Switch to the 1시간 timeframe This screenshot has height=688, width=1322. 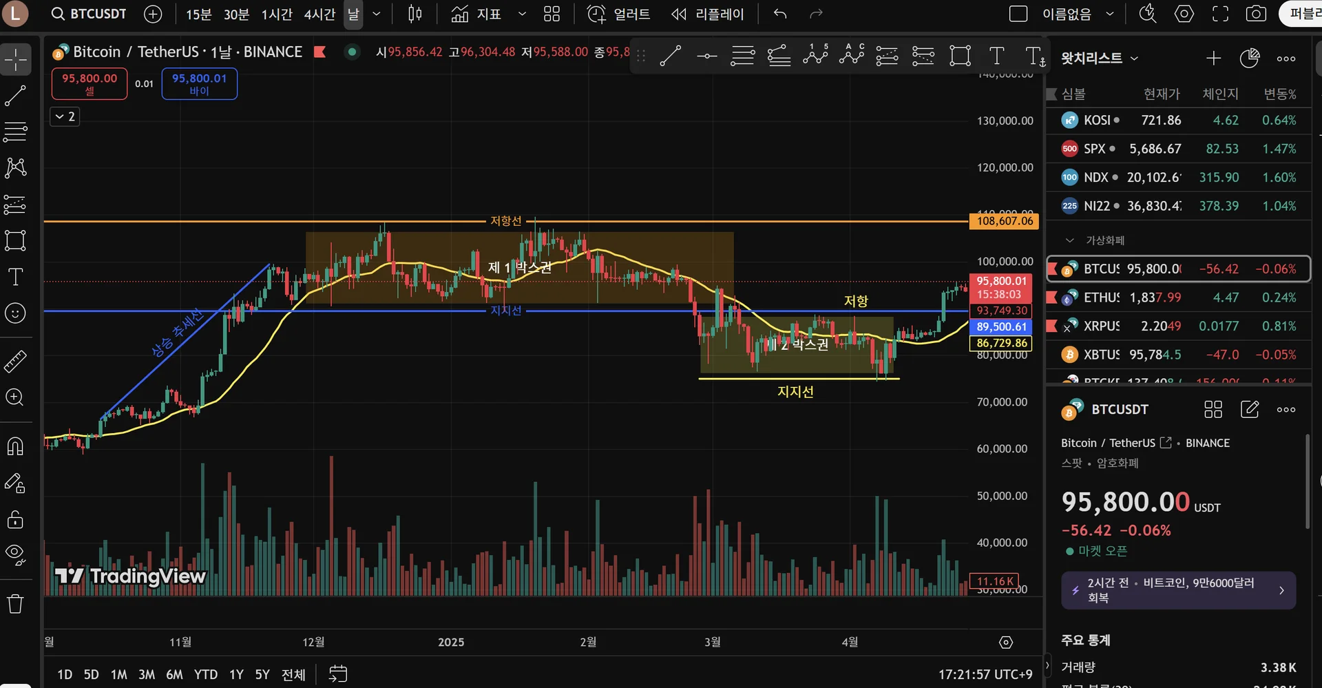277,14
